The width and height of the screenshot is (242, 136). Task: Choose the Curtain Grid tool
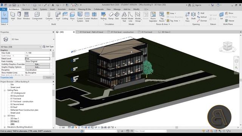[x=87, y=17]
